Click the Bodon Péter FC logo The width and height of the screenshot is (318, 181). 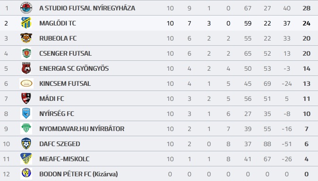[x=26, y=174]
